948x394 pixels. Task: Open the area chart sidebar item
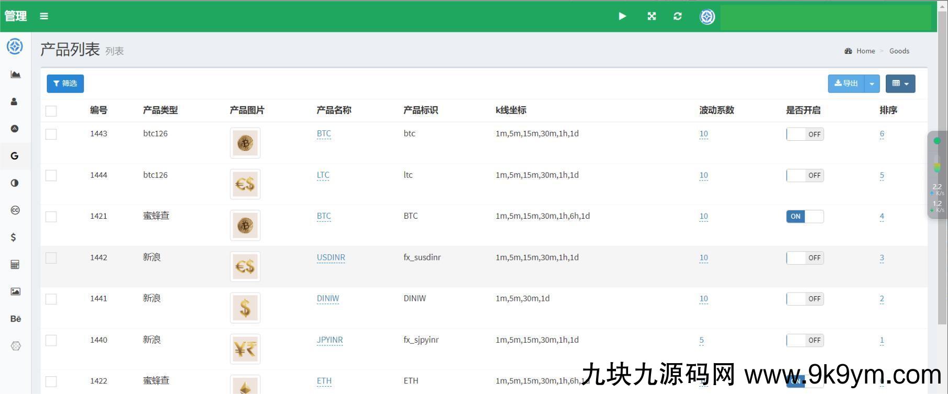(15, 74)
